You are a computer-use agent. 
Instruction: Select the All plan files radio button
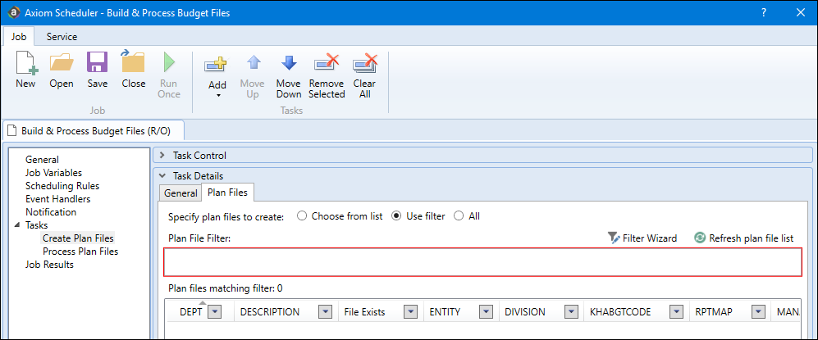click(459, 216)
